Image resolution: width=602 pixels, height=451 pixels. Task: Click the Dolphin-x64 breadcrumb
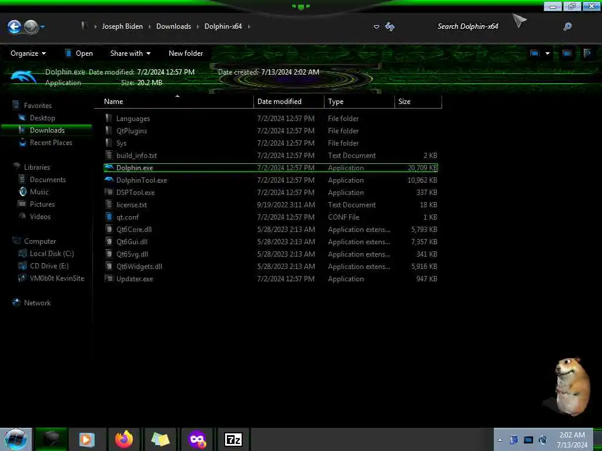tap(223, 26)
